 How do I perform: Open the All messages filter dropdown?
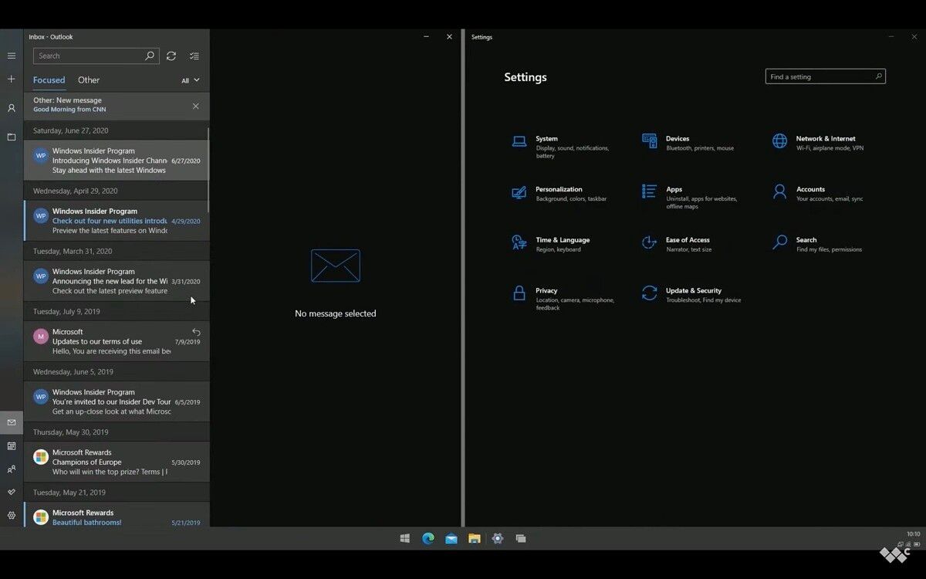(189, 80)
